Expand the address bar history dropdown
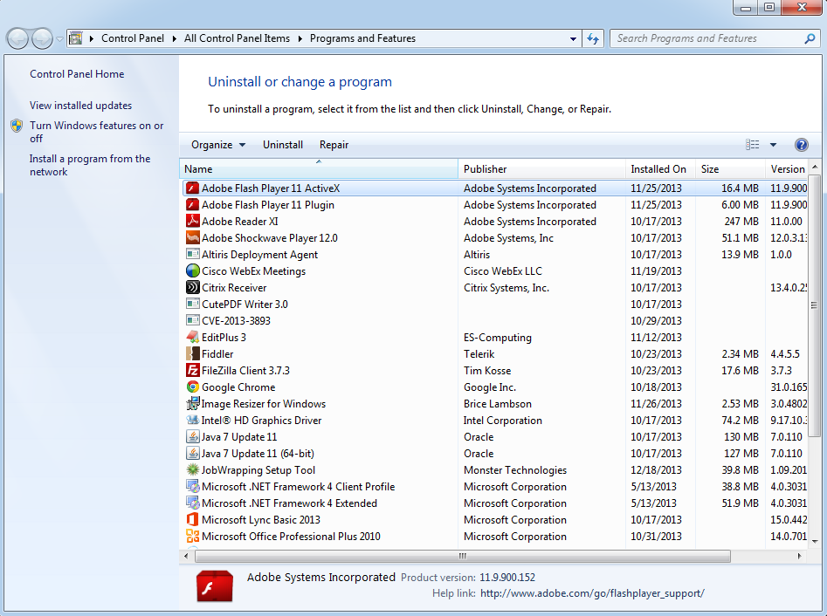827x616 pixels. tap(572, 38)
